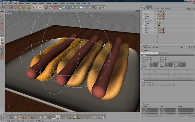This screenshot has width=195, height=122.
Task: Enable the Surface checkbox
Action: click(x=165, y=58)
